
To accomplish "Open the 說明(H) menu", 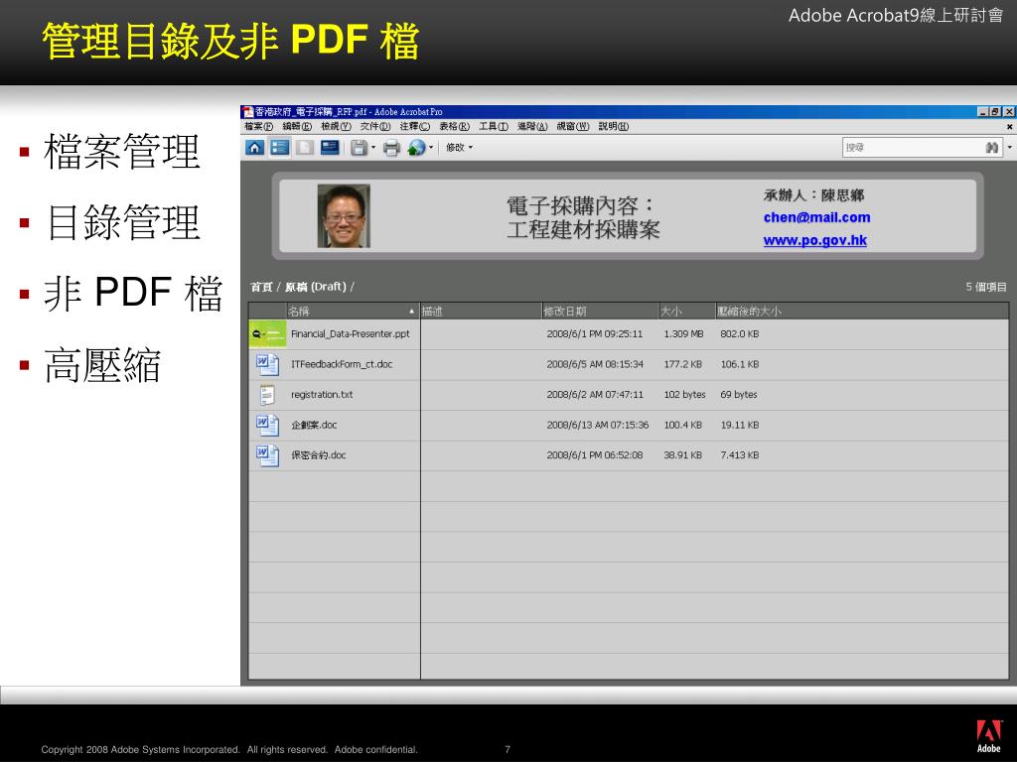I will click(x=614, y=126).
